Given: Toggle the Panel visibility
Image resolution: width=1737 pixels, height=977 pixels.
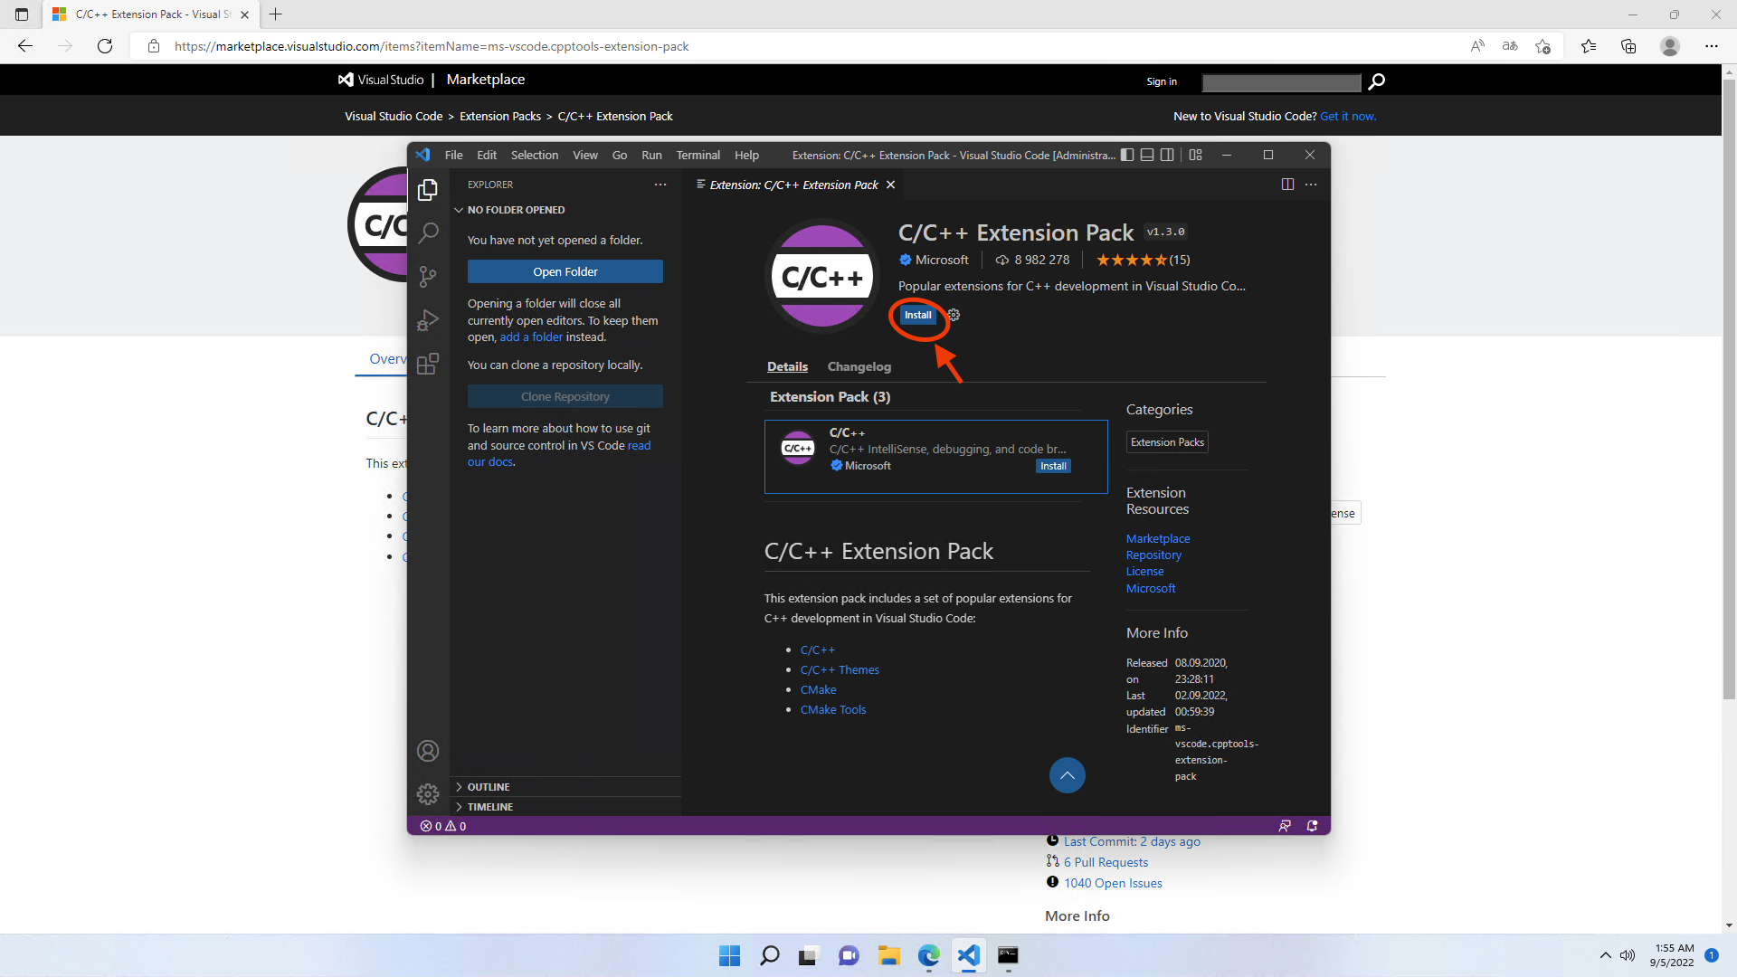Looking at the screenshot, I should coord(1146,155).
